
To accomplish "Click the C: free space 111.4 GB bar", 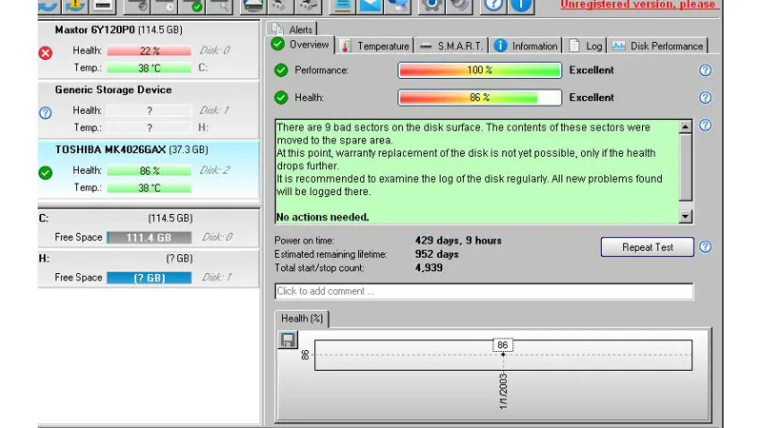I will tap(150, 238).
